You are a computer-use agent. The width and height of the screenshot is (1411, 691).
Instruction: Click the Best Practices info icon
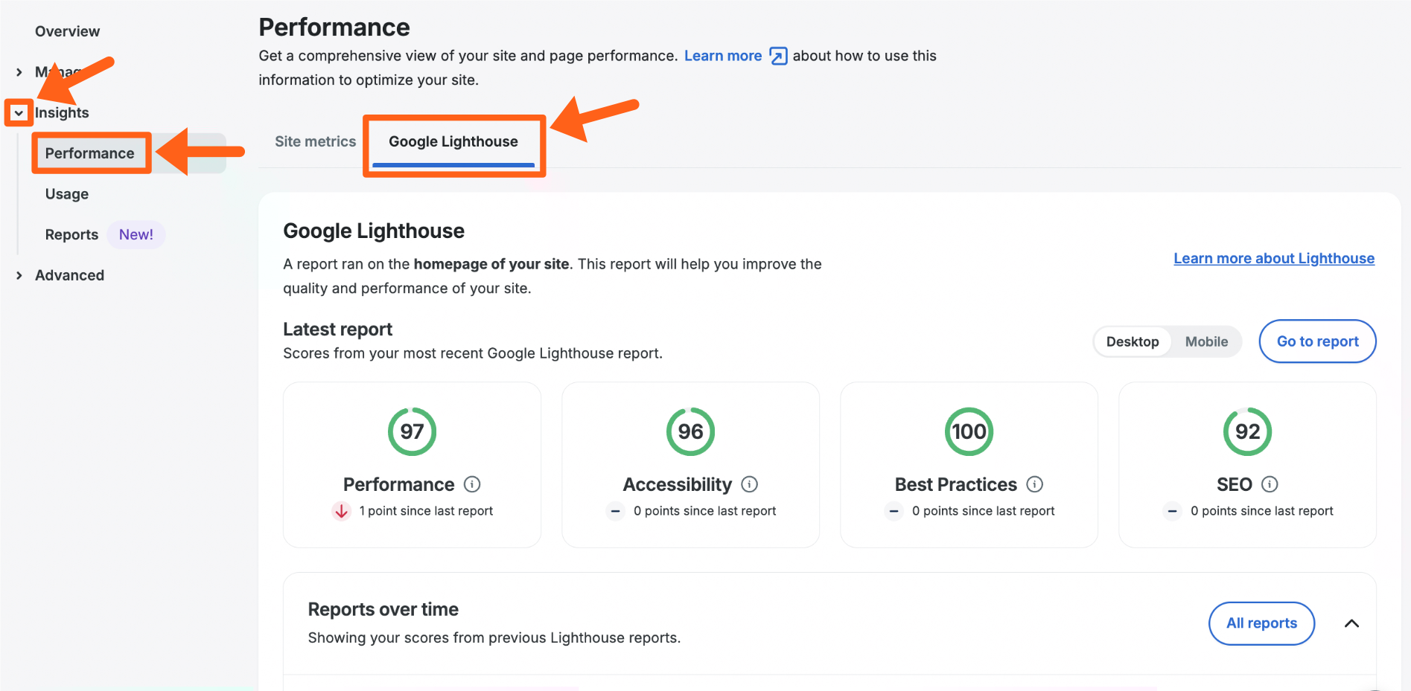1035,484
